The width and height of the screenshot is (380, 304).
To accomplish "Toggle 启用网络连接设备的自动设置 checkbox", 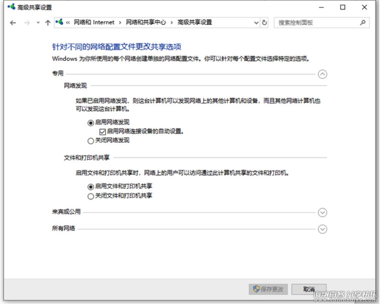I will [x=102, y=132].
